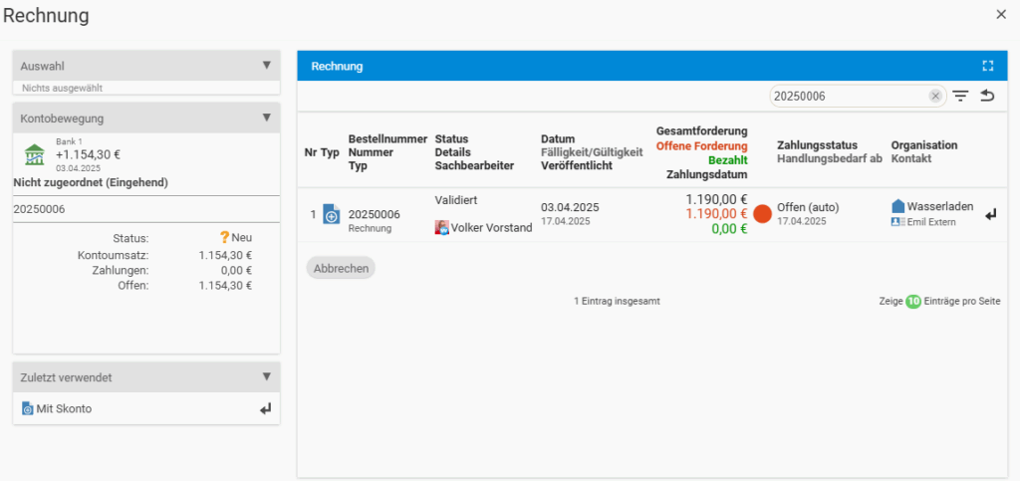
Task: Select invoice 20250006 via row return arrow
Action: click(x=991, y=214)
